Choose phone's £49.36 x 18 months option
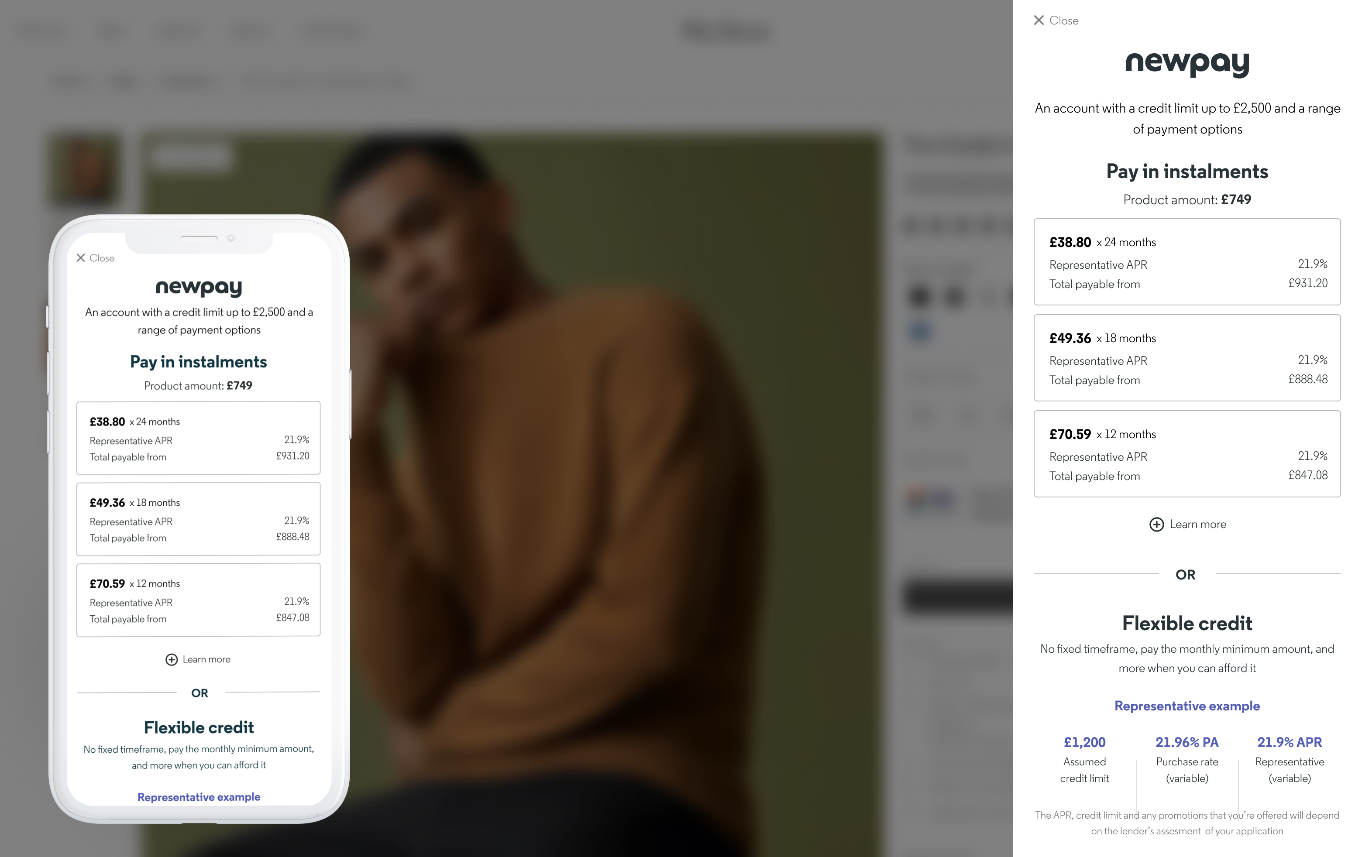 pyautogui.click(x=199, y=519)
